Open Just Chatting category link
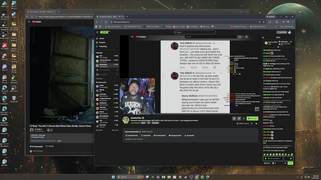This screenshot has width=321, height=180. (x=135, y=123)
